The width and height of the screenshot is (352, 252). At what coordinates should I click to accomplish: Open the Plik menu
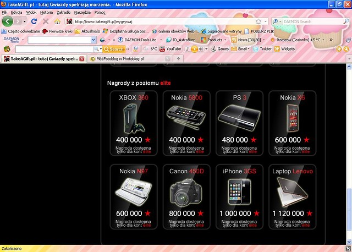click(x=4, y=13)
